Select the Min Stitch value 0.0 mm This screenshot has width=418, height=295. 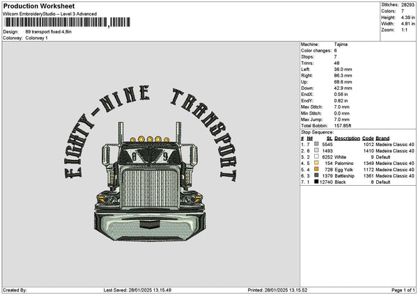(x=342, y=113)
